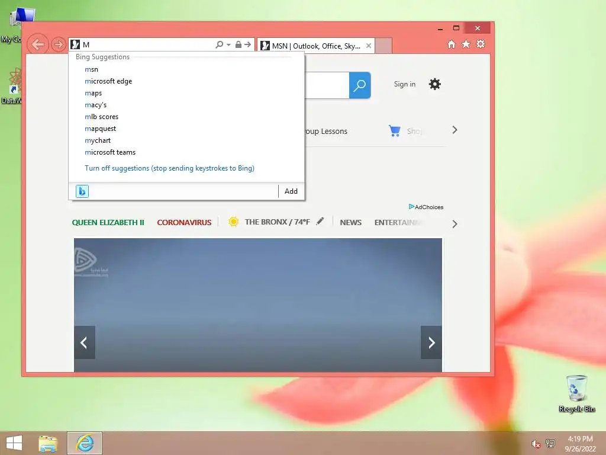Open THE BRONX / 74°F weather
This screenshot has width=606, height=455.
coord(277,222)
